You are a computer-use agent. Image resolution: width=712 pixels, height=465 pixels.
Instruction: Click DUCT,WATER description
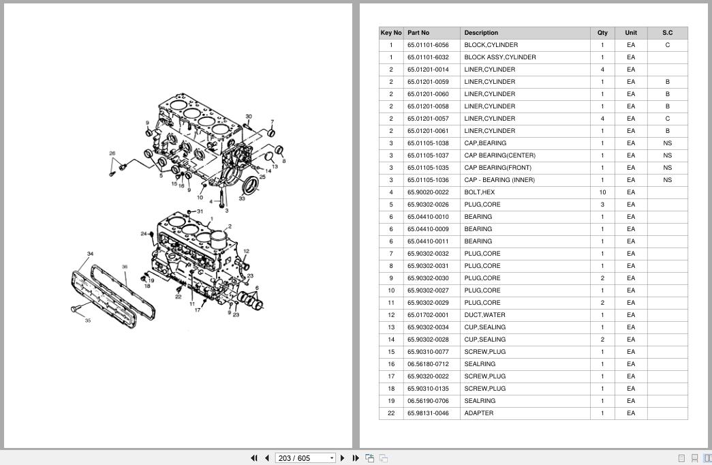coord(484,315)
